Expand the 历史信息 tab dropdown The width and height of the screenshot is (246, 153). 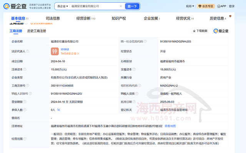pyautogui.click(x=218, y=18)
